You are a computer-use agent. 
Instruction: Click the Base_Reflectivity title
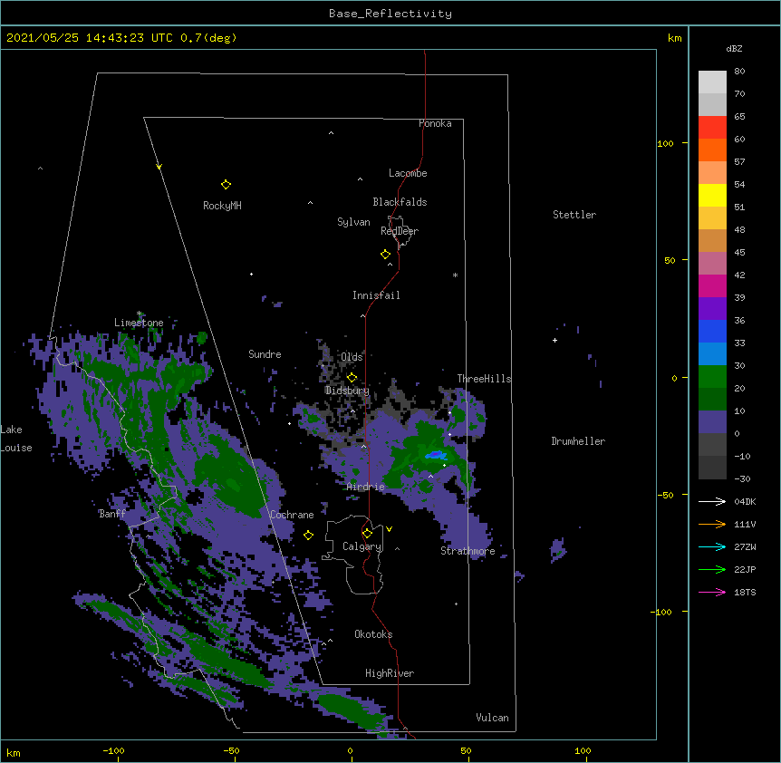point(390,14)
